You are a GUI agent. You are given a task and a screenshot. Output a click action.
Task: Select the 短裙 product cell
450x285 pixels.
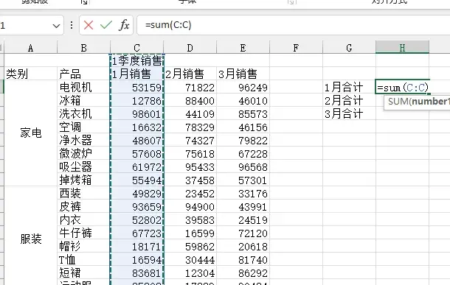pyautogui.click(x=83, y=273)
